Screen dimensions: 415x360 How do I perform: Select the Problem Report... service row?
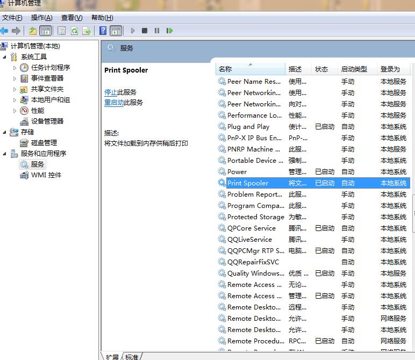313,195
